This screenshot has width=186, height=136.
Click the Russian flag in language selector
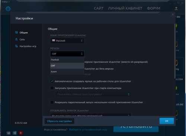pos(54,41)
